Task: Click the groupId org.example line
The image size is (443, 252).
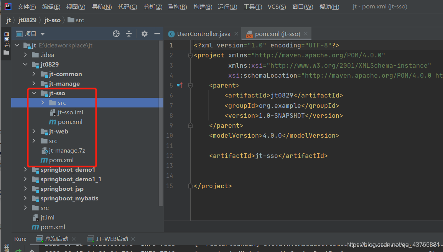Action: click(282, 106)
